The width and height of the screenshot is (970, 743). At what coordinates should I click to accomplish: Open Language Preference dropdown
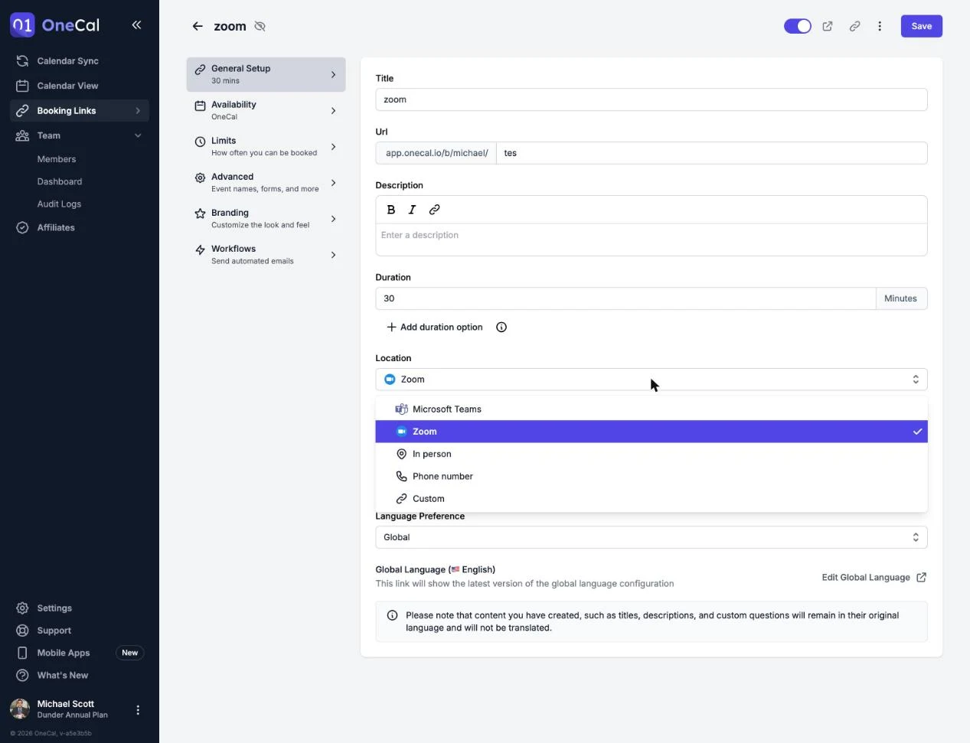point(651,537)
